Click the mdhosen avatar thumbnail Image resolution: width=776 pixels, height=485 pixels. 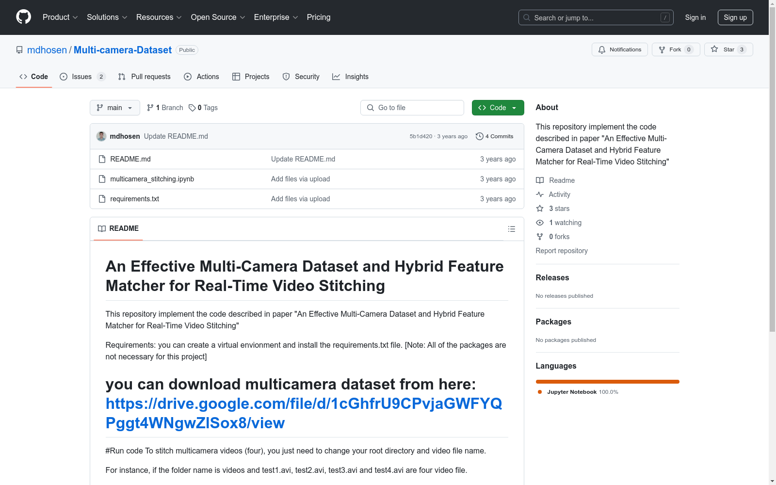point(101,136)
